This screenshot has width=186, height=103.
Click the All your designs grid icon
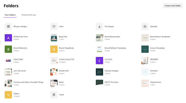8,26
